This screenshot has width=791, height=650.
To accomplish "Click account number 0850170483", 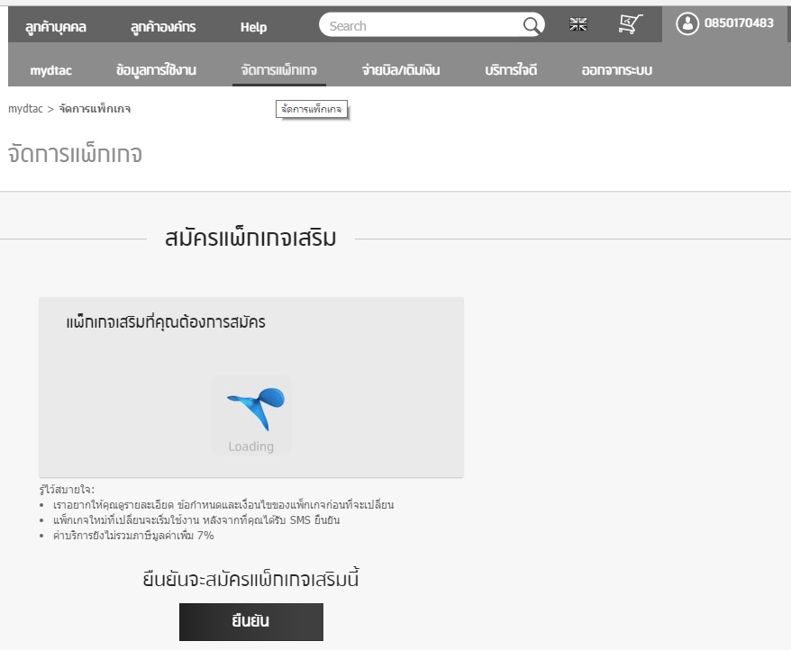I will coord(739,23).
